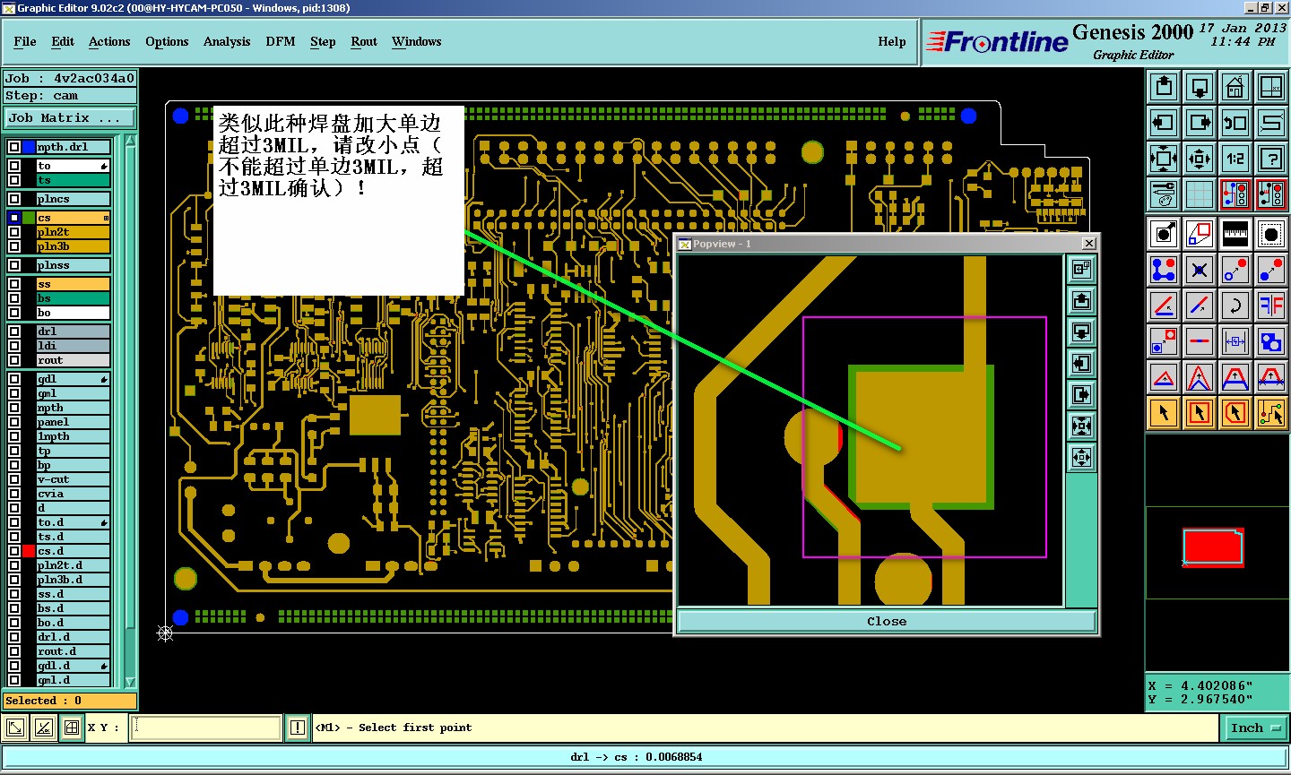Open the Actions menu
This screenshot has width=1291, height=775.
click(x=109, y=42)
